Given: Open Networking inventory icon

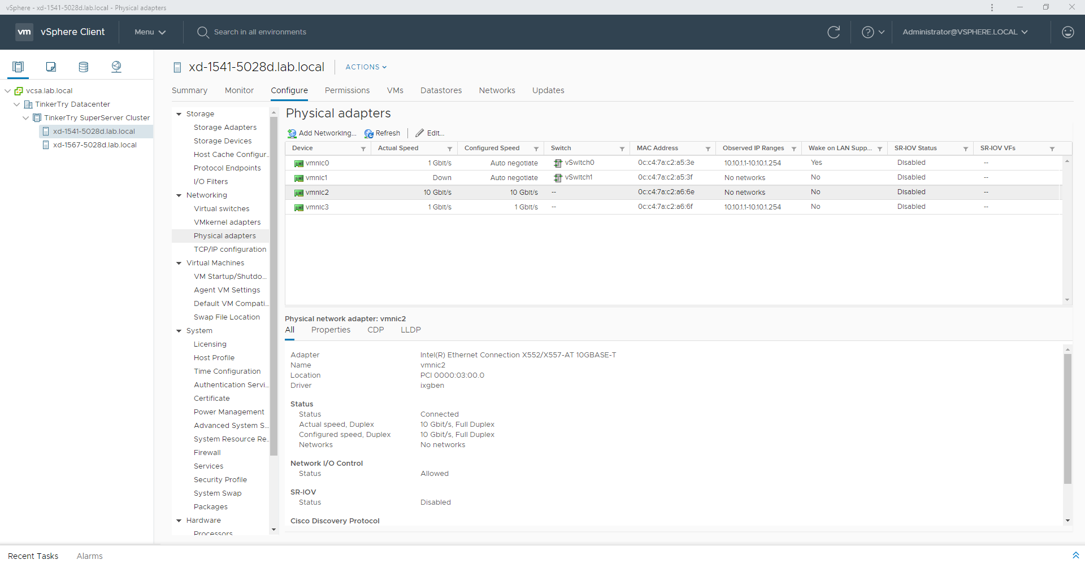Looking at the screenshot, I should tap(116, 67).
